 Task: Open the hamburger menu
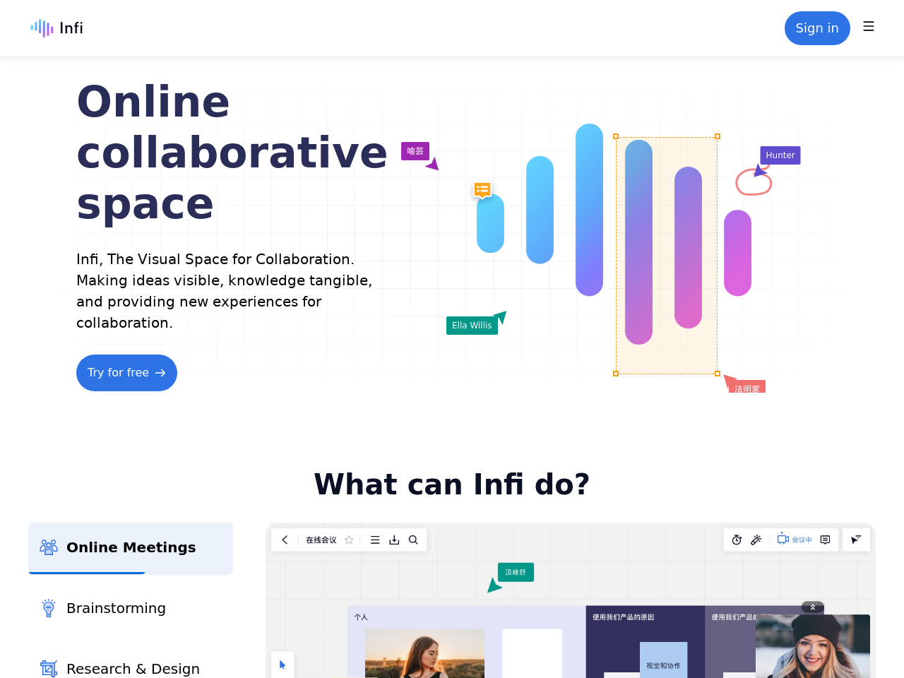pyautogui.click(x=869, y=26)
